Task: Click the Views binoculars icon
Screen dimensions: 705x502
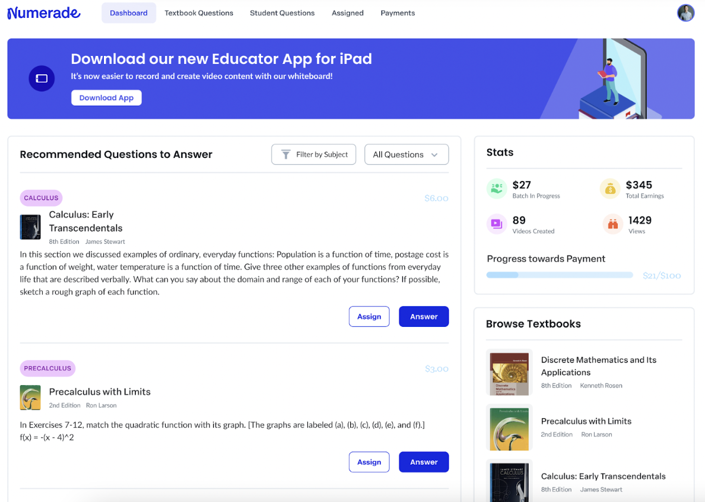Action: click(x=612, y=224)
